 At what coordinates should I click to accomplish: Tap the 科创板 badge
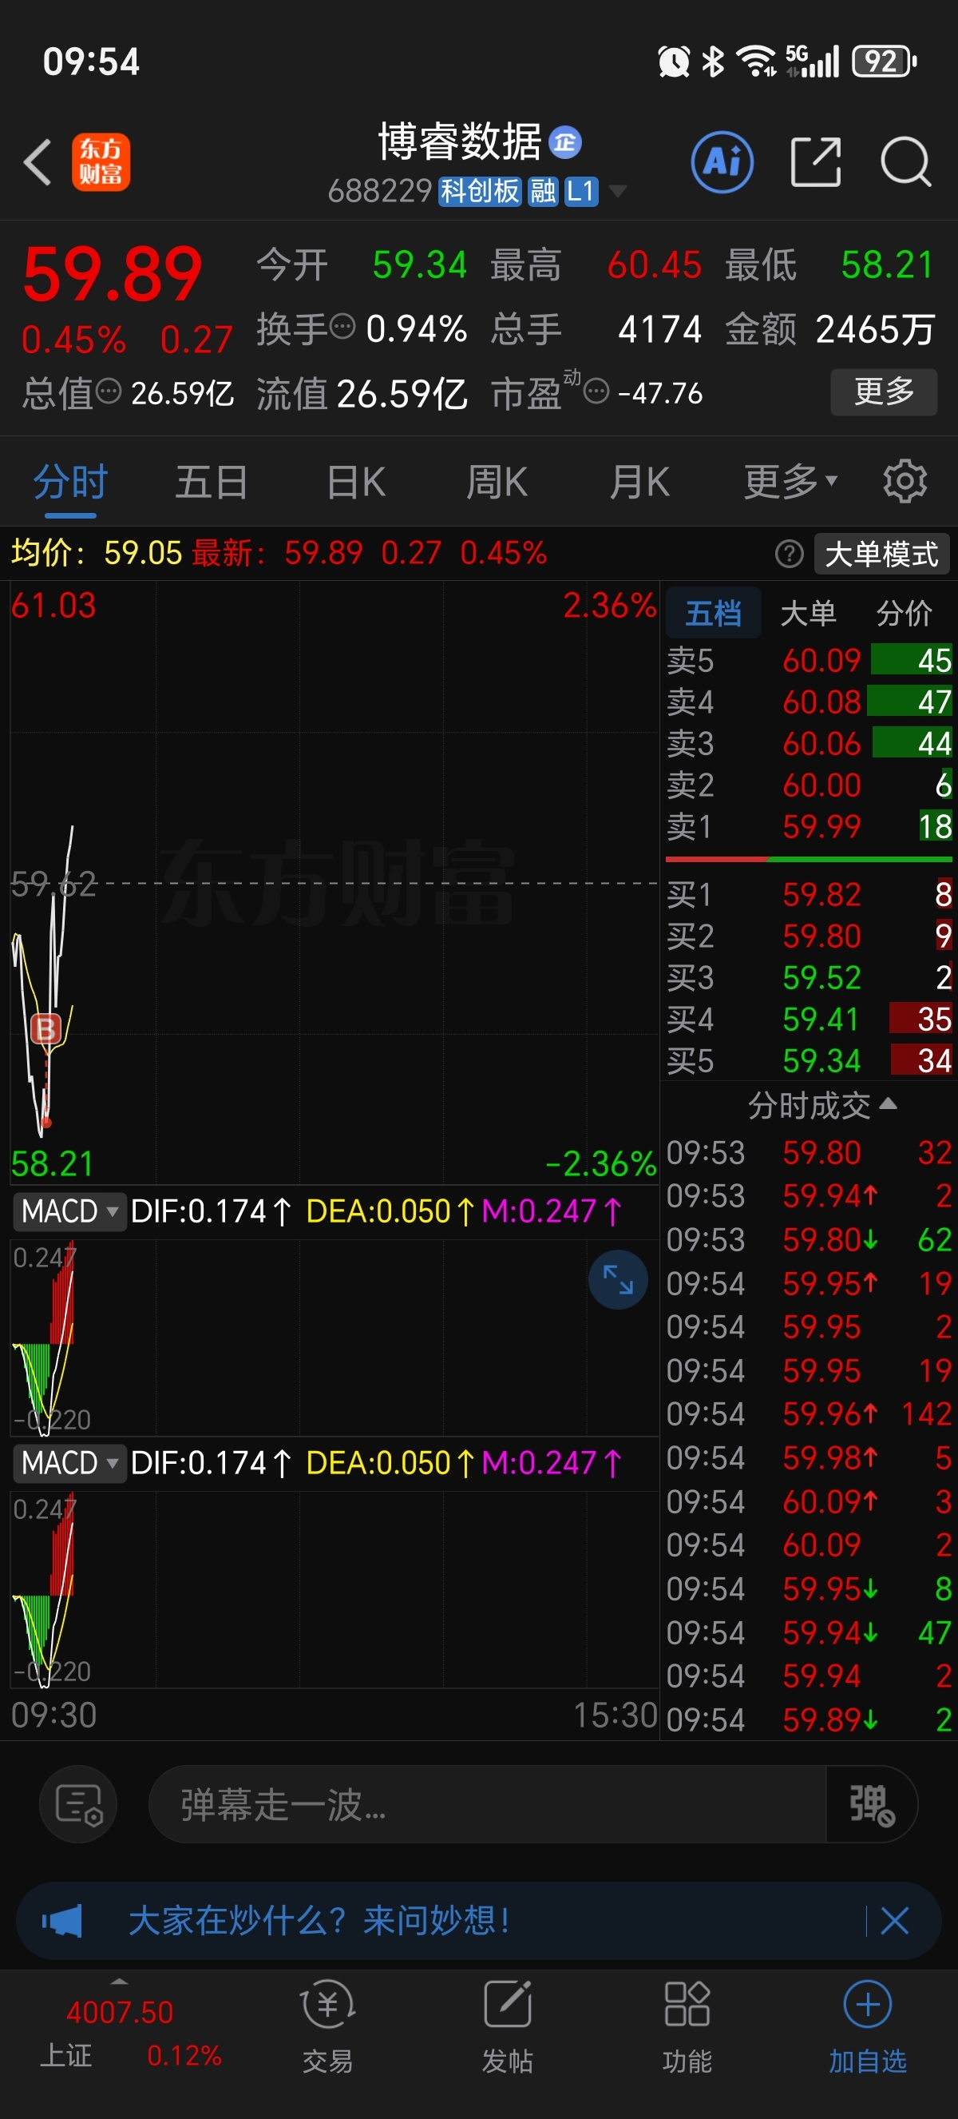pos(481,192)
